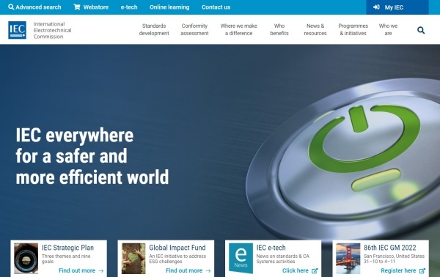Click the external link icon beside Click here
The image size is (440, 277).
[x=315, y=271]
